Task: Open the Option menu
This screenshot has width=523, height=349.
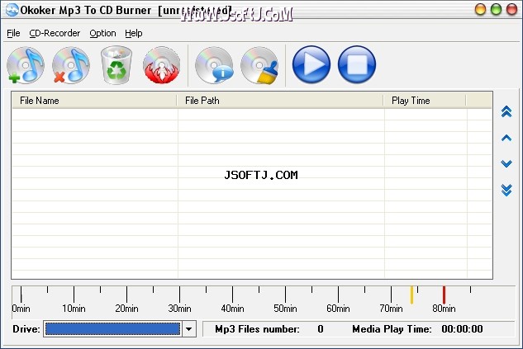Action: tap(102, 33)
